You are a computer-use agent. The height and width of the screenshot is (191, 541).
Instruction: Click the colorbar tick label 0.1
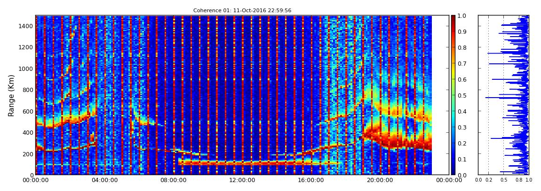(461, 160)
